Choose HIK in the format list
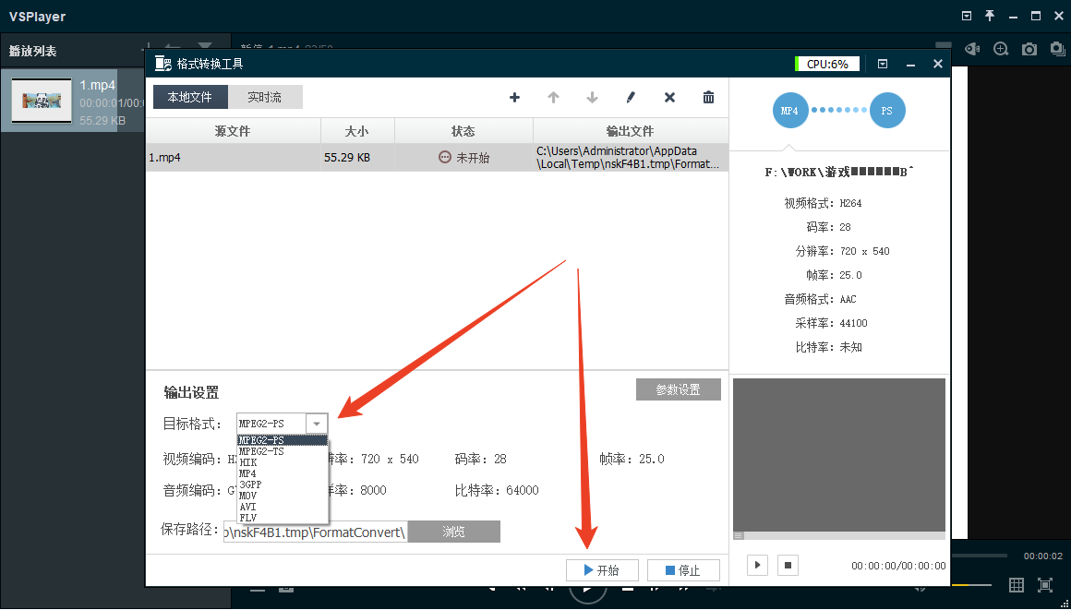 coord(283,462)
